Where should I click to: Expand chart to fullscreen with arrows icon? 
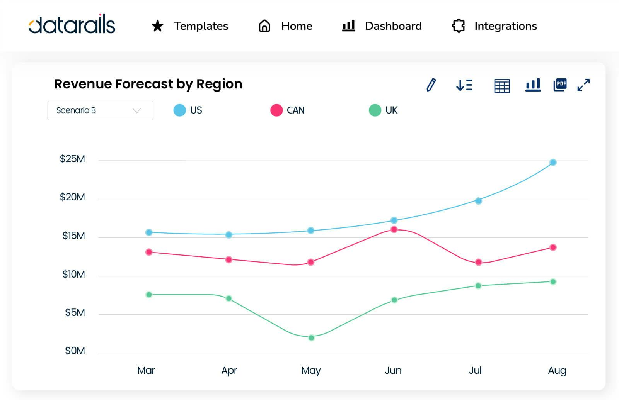point(584,85)
